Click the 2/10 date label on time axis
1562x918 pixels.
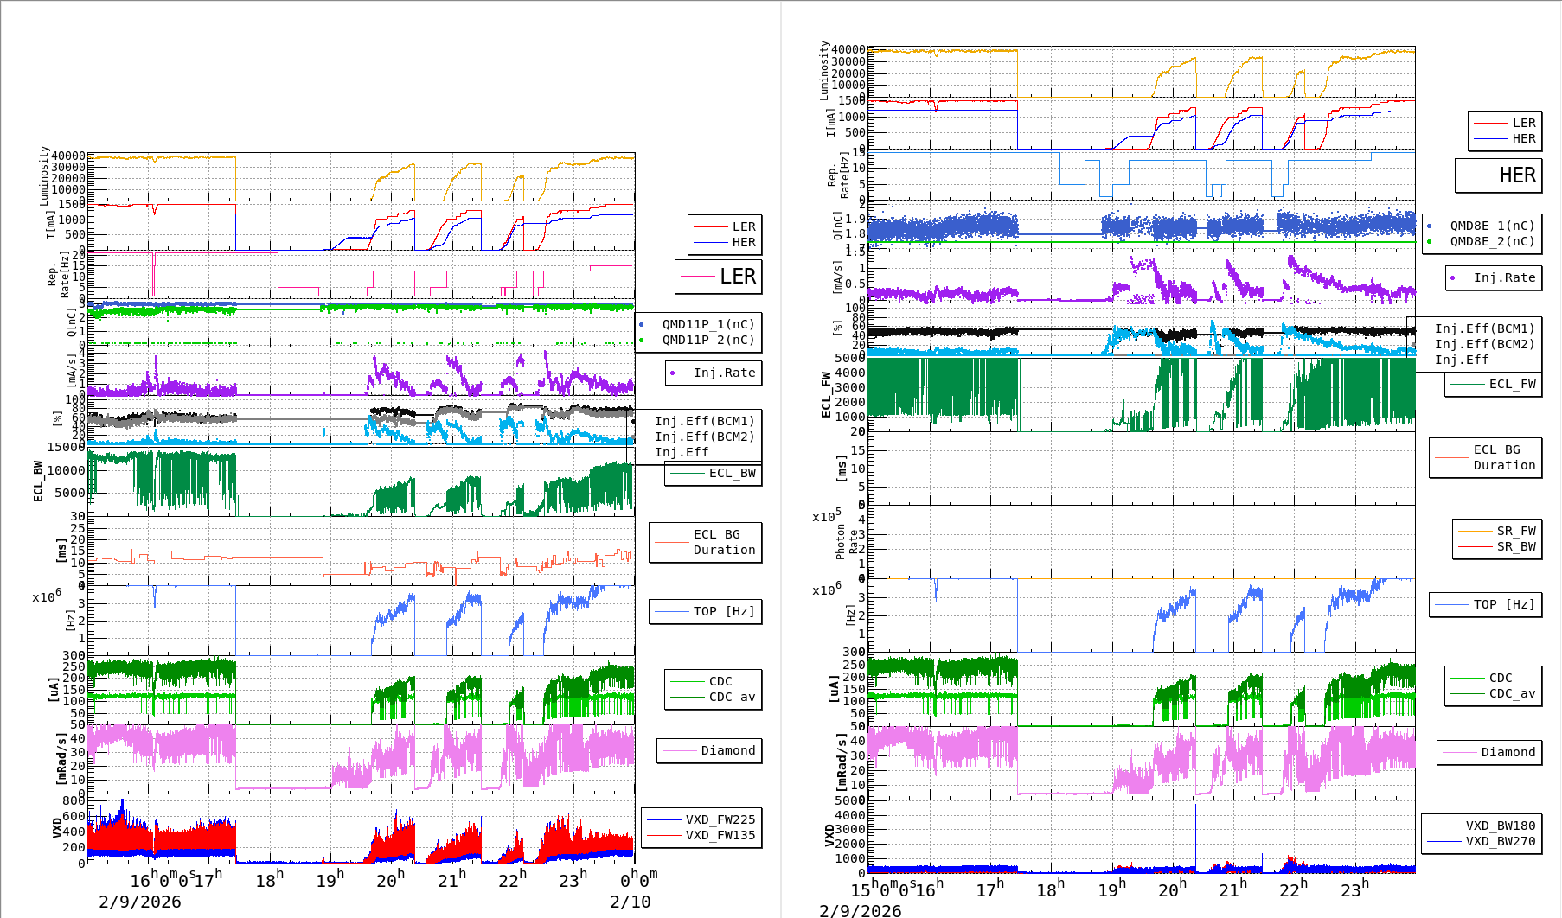630,902
